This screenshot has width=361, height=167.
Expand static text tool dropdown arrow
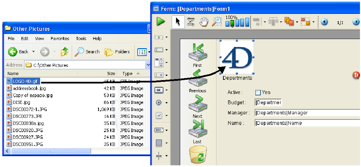[167, 37]
